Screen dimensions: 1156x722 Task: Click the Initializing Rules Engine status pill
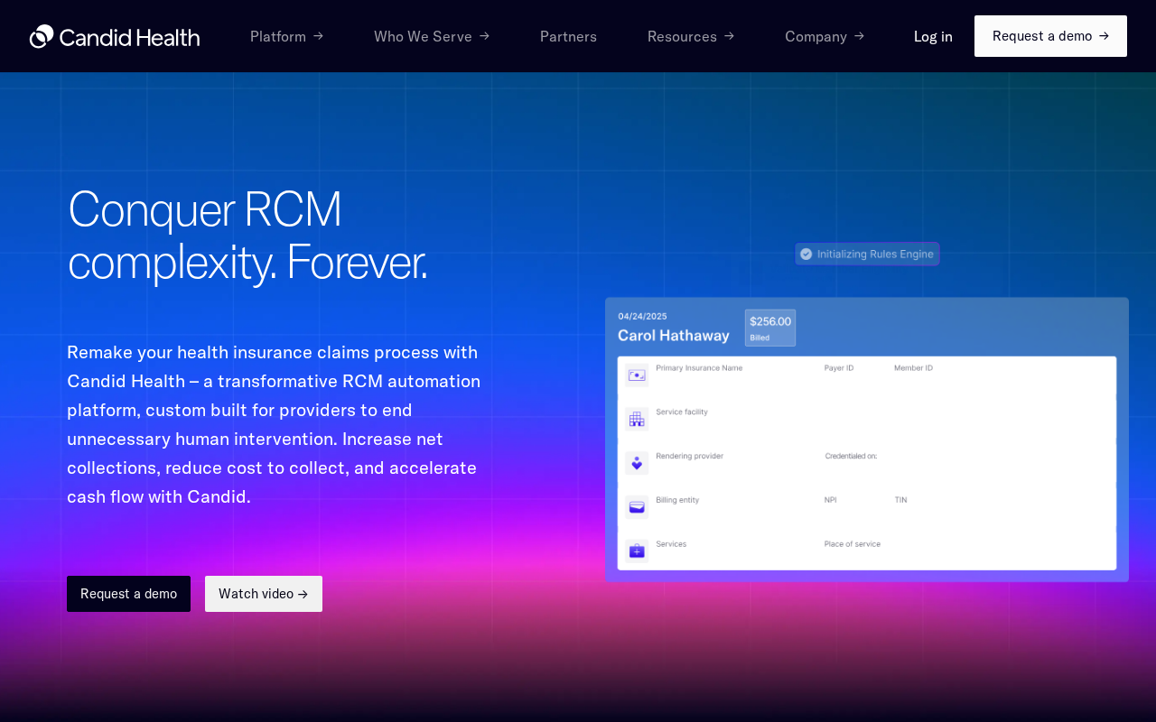coord(867,255)
